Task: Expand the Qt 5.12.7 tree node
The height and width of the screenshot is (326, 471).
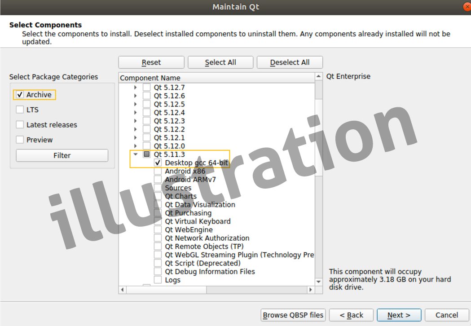Action: [136, 88]
